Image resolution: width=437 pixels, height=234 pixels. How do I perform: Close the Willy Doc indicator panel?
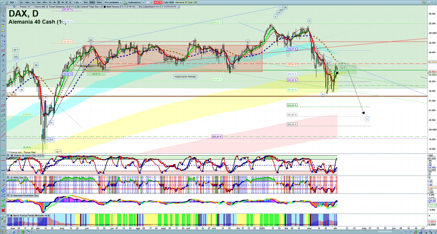tap(8, 178)
